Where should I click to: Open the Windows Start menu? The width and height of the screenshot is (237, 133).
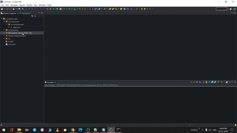(x=4, y=130)
